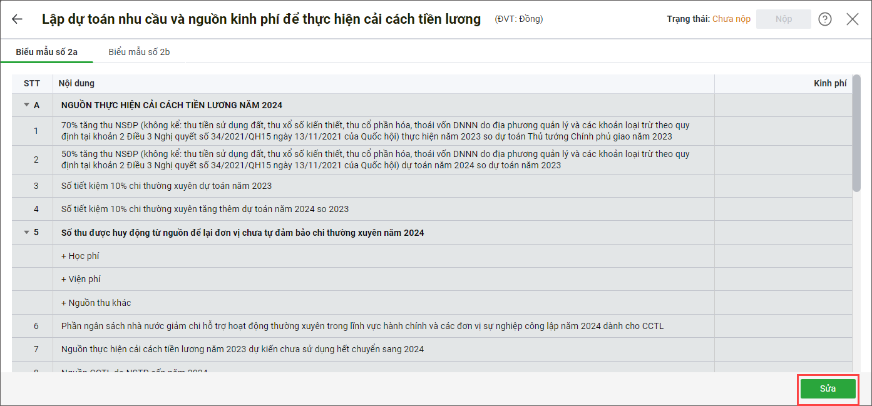This screenshot has height=406, width=872.
Task: Switch to Biểu mẫu số 2b tab
Action: [x=139, y=52]
